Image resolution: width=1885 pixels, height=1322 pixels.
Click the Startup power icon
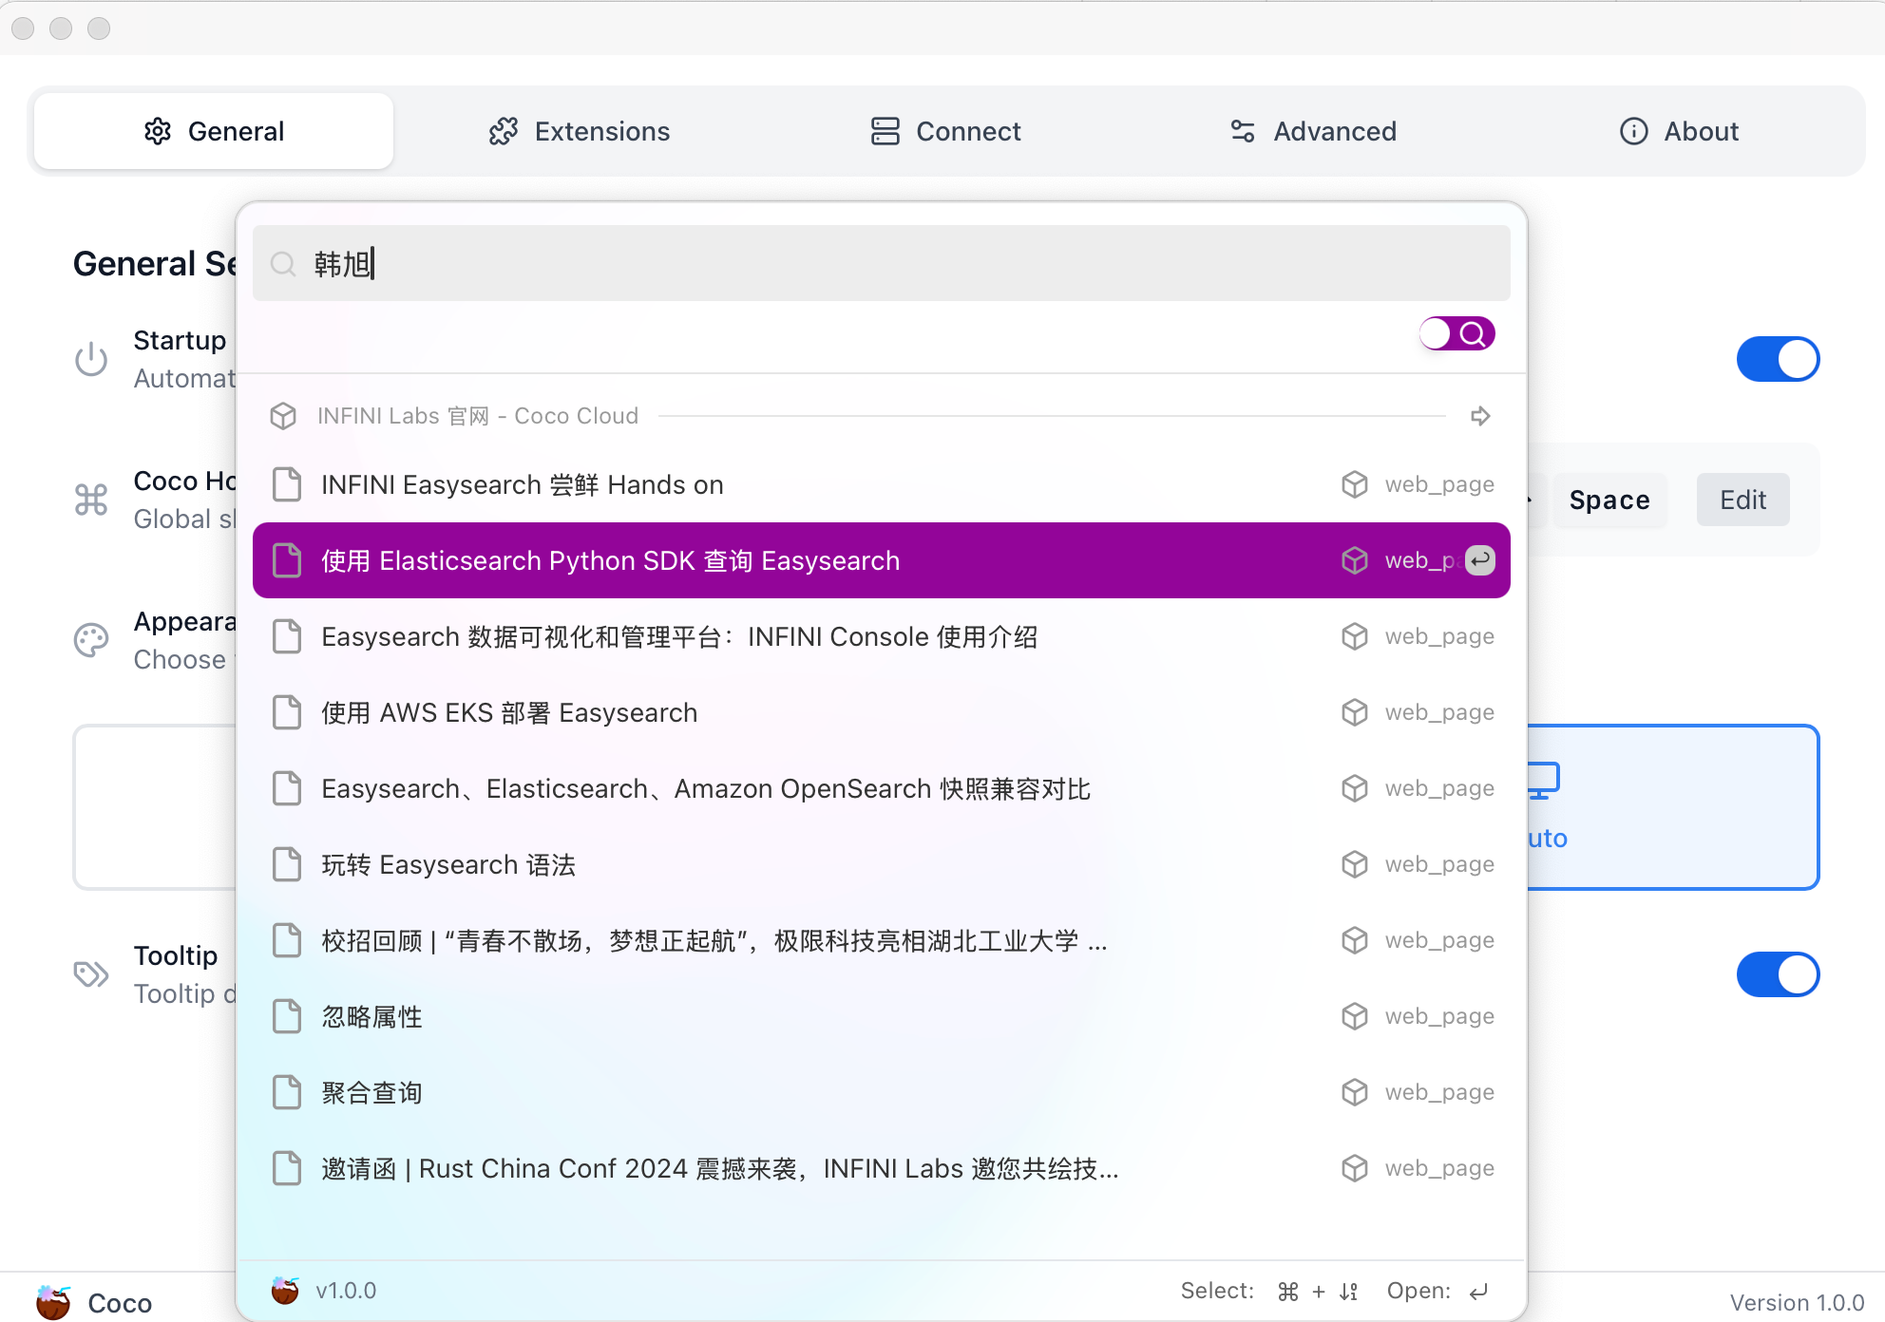(91, 359)
